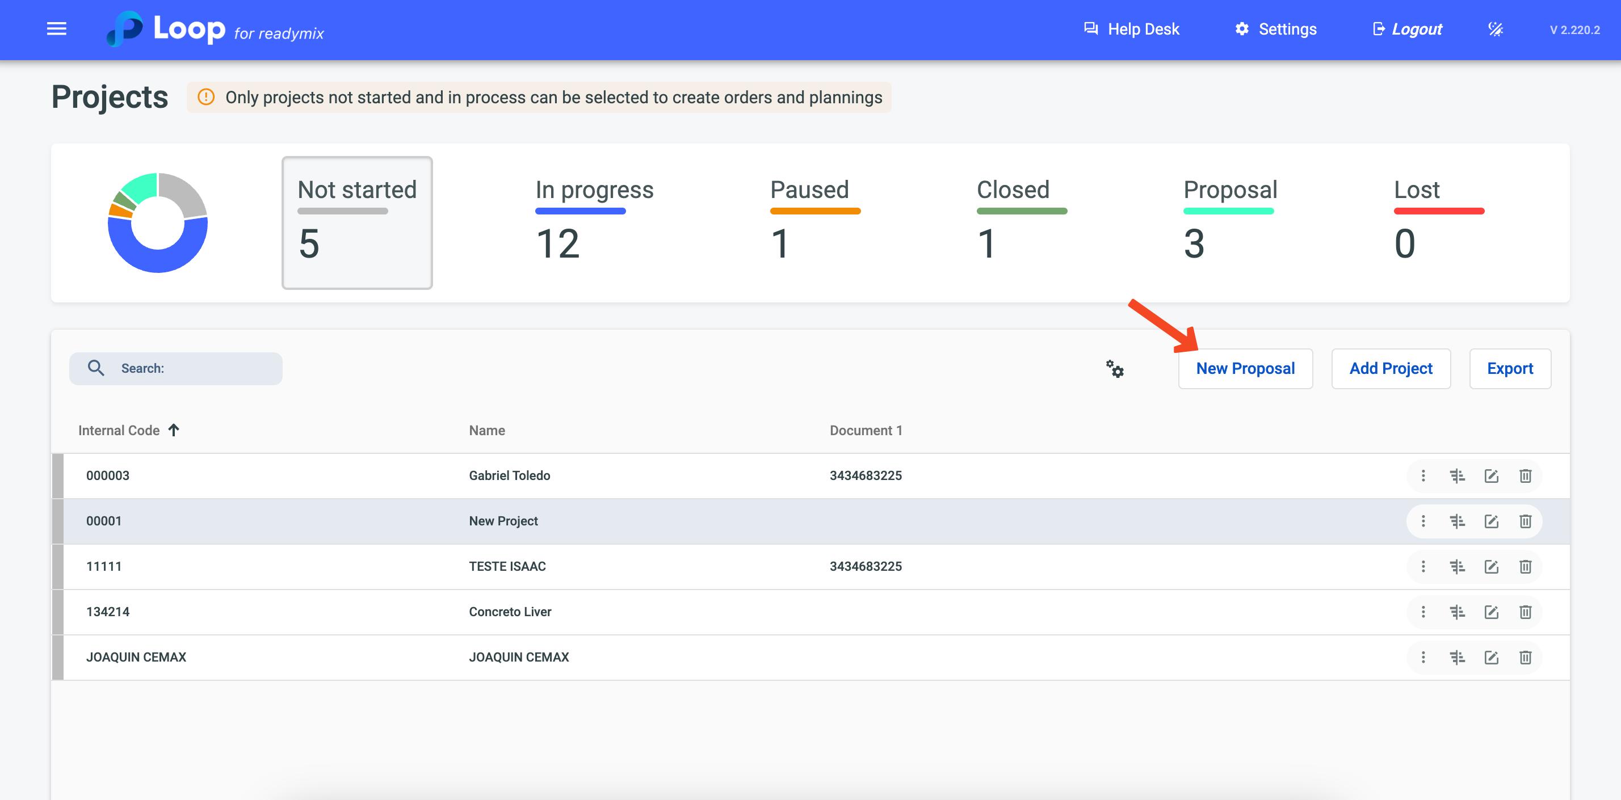Image resolution: width=1621 pixels, height=800 pixels.
Task: Delete the JOAQUIN CEMAX project row
Action: pyautogui.click(x=1525, y=657)
